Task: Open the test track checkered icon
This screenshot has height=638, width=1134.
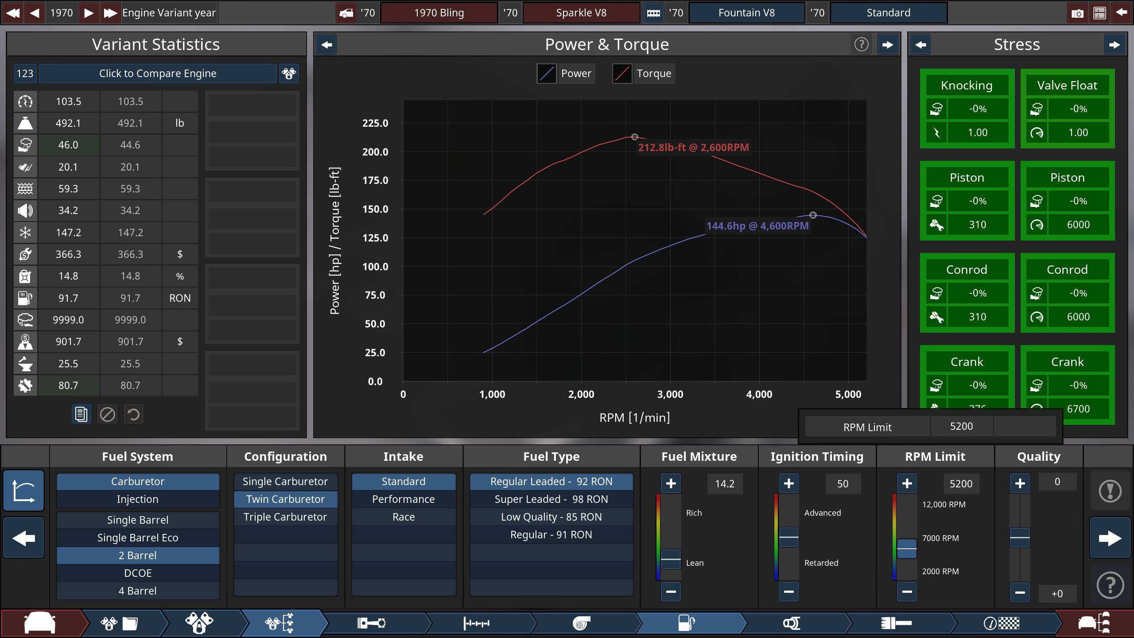Action: [1001, 623]
